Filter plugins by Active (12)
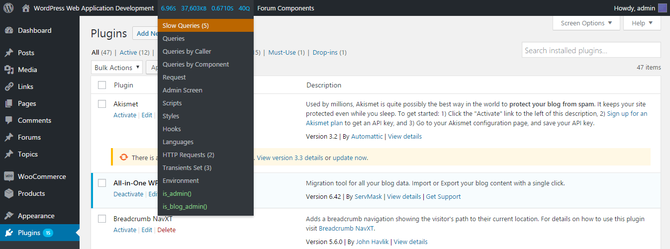Screen dimensions: 670x249 point(135,52)
